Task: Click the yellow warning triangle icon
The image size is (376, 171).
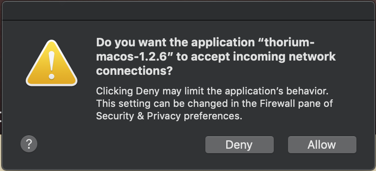Action: 52,63
